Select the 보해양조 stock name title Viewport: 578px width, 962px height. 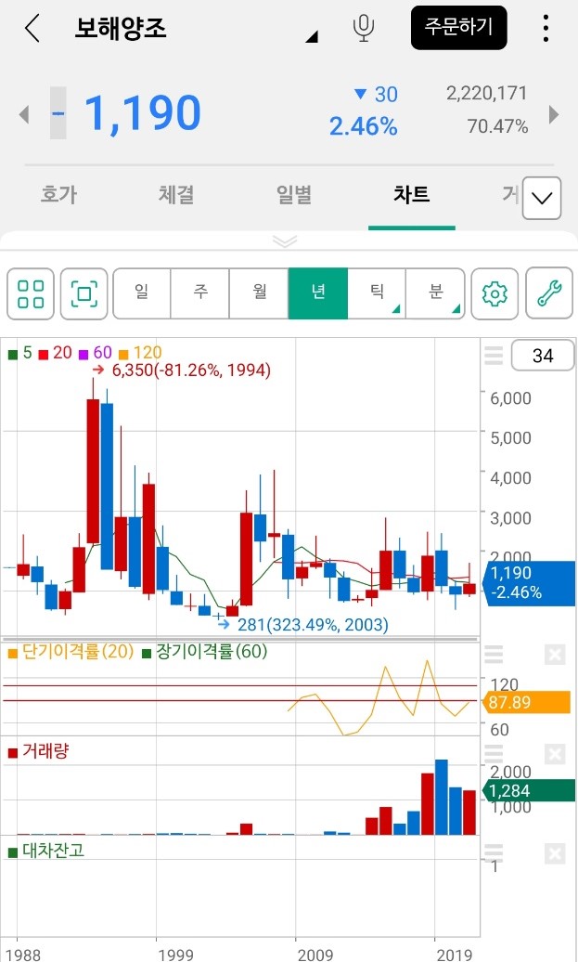coord(120,28)
